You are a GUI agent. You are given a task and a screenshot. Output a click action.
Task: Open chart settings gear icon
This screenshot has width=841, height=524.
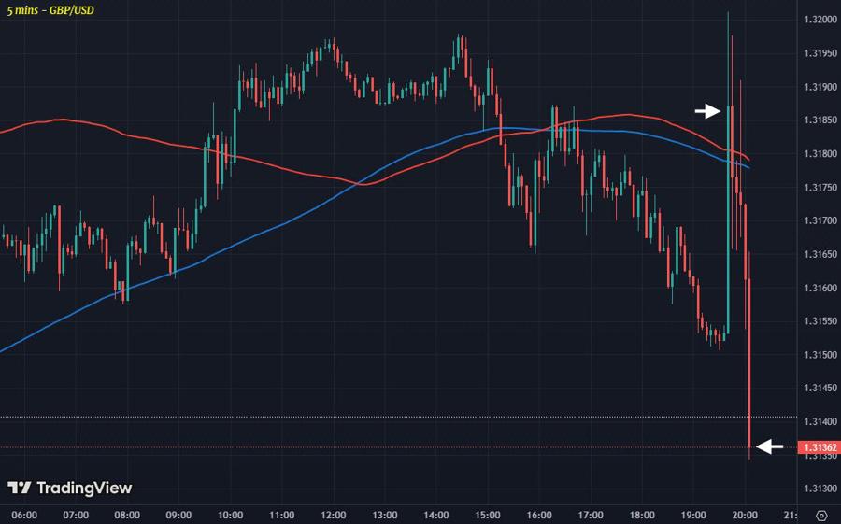(x=820, y=516)
